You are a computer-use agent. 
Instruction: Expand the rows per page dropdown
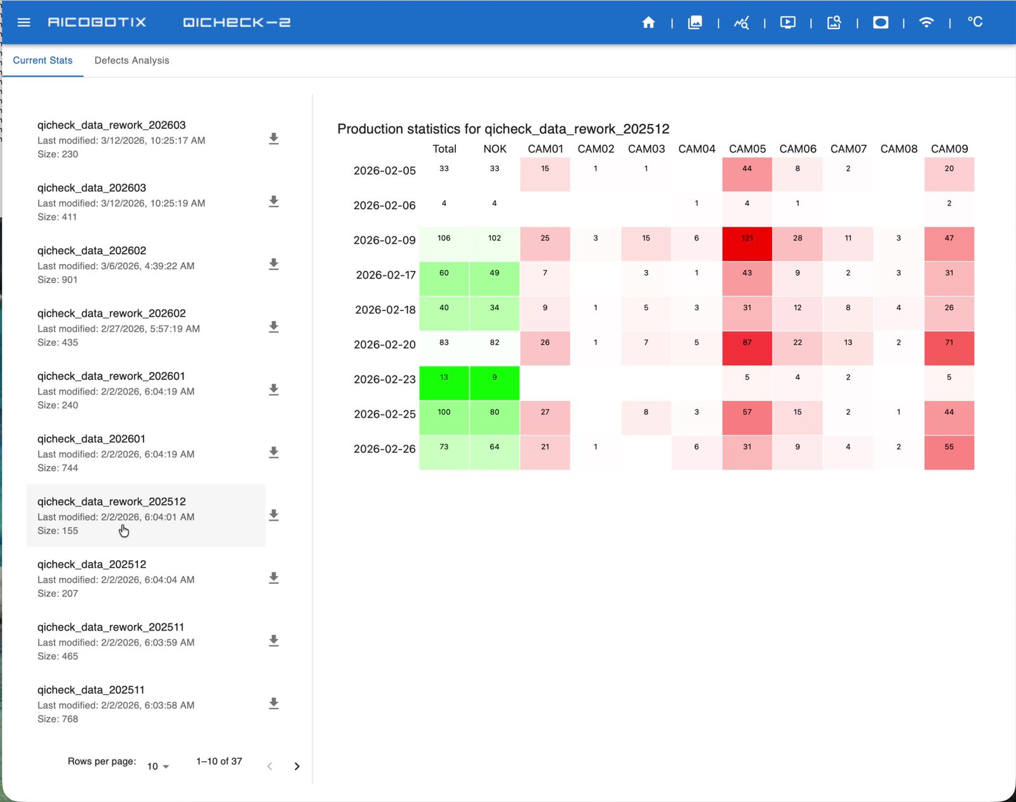click(158, 766)
